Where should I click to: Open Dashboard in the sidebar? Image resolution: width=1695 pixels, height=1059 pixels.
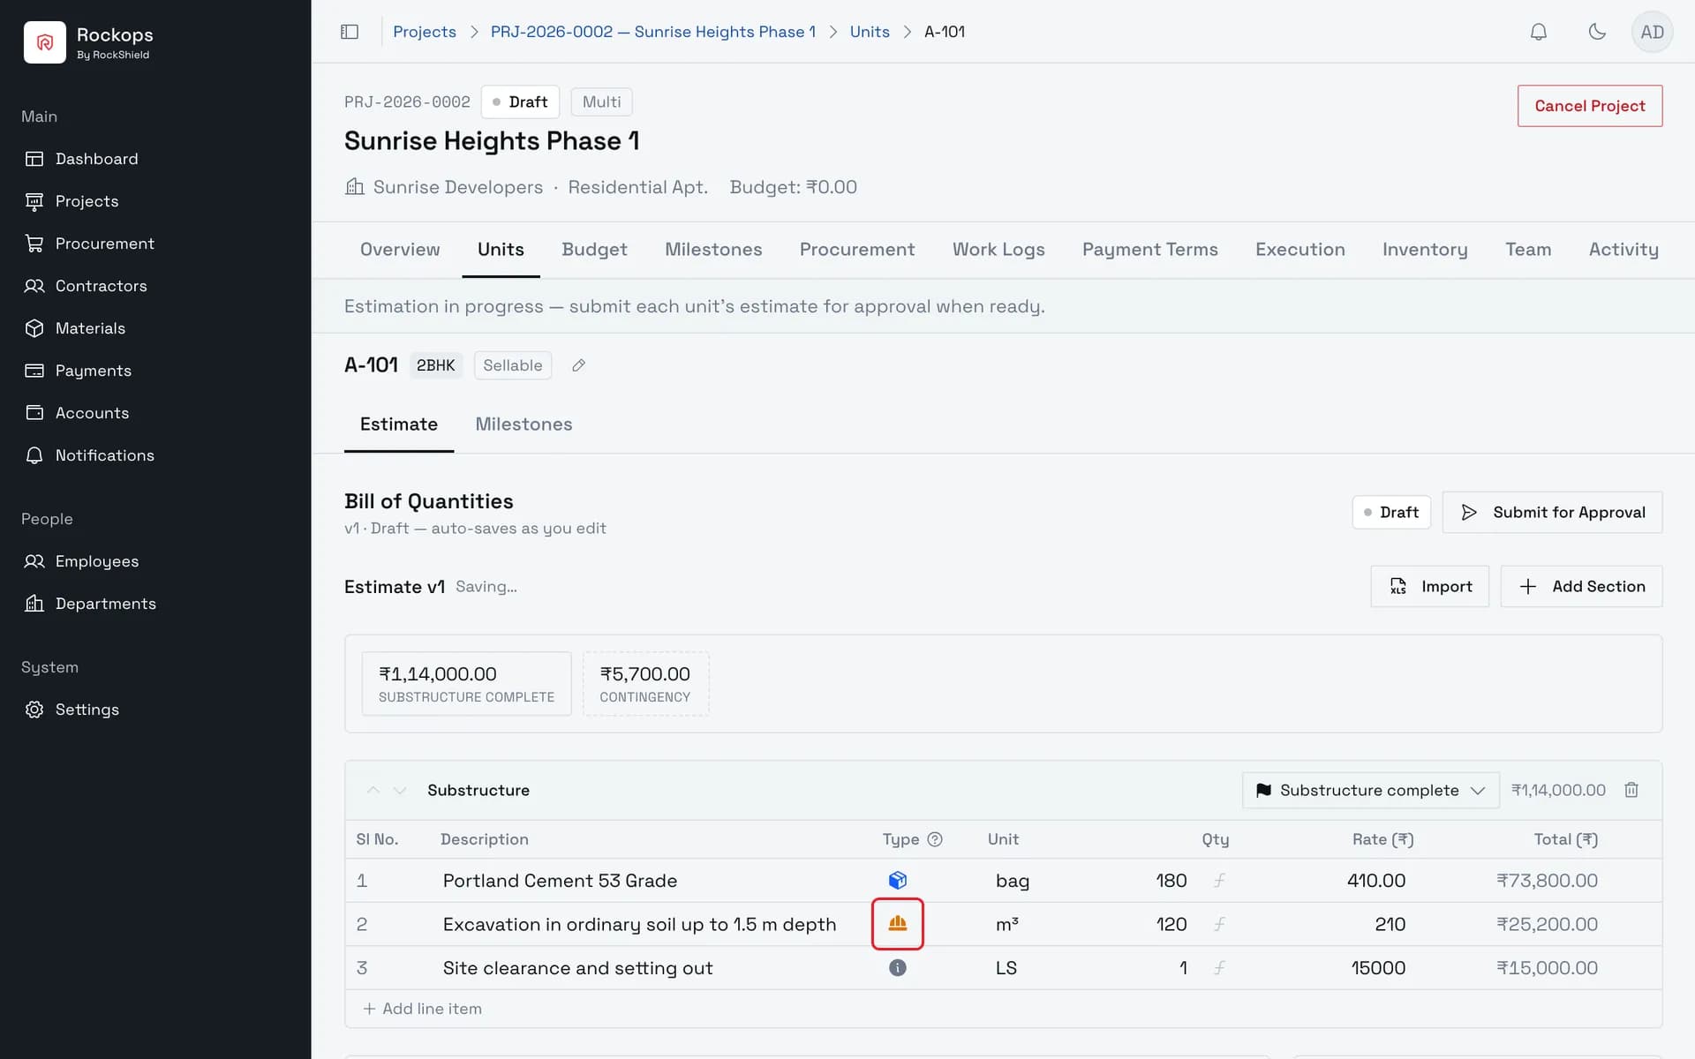coord(96,159)
